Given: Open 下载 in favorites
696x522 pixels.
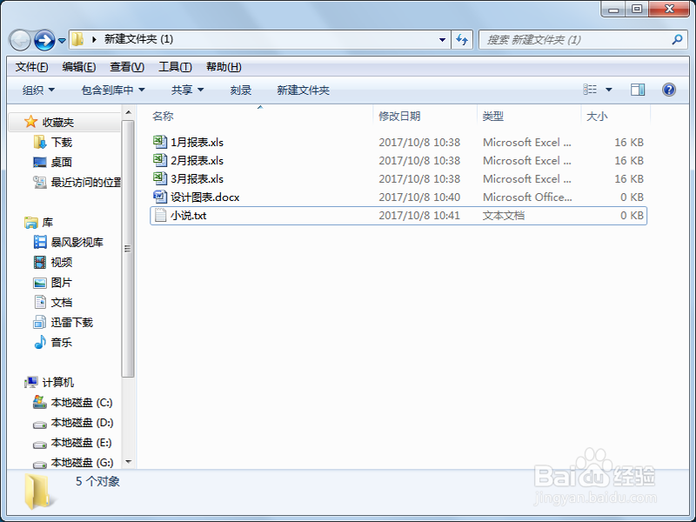Looking at the screenshot, I should [61, 143].
